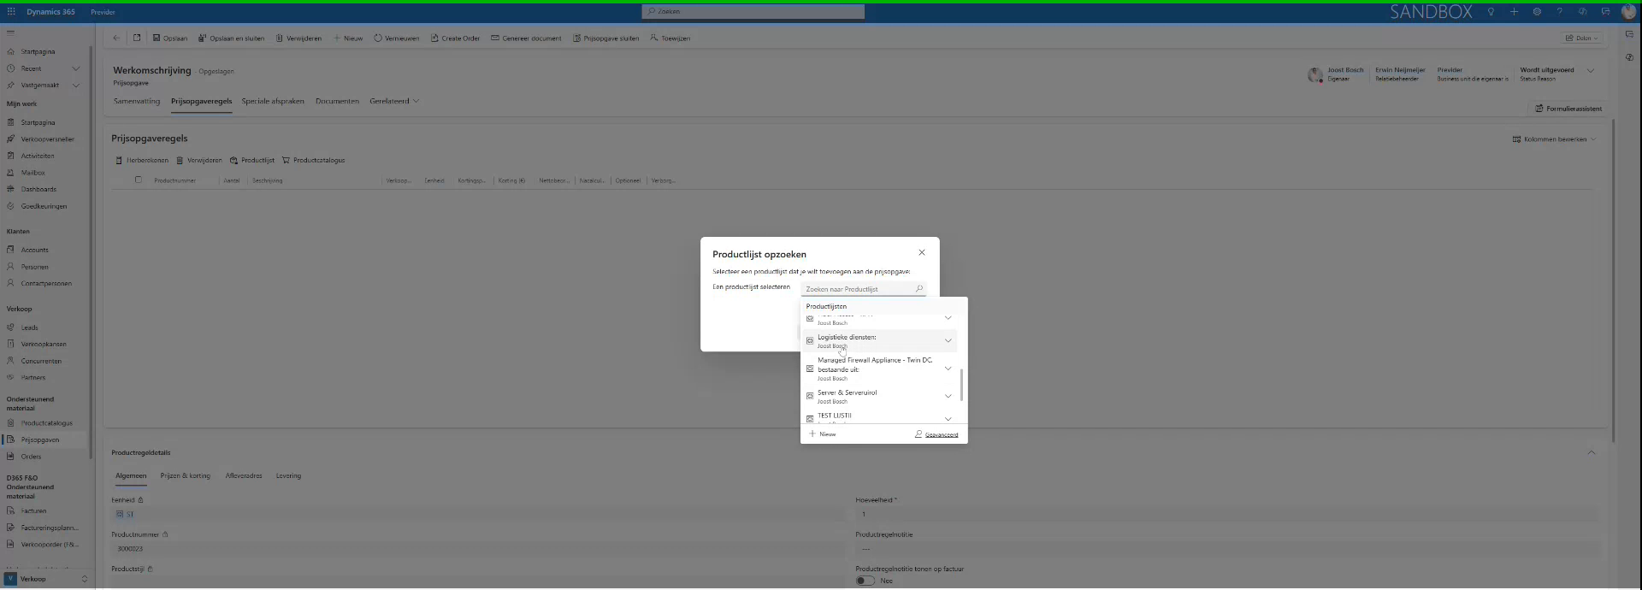Expand TEST LIJST entry chevron

coord(948,418)
